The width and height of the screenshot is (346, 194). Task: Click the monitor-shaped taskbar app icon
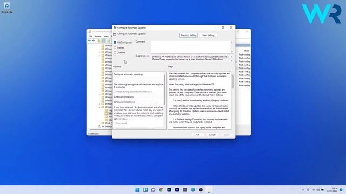[193, 190]
